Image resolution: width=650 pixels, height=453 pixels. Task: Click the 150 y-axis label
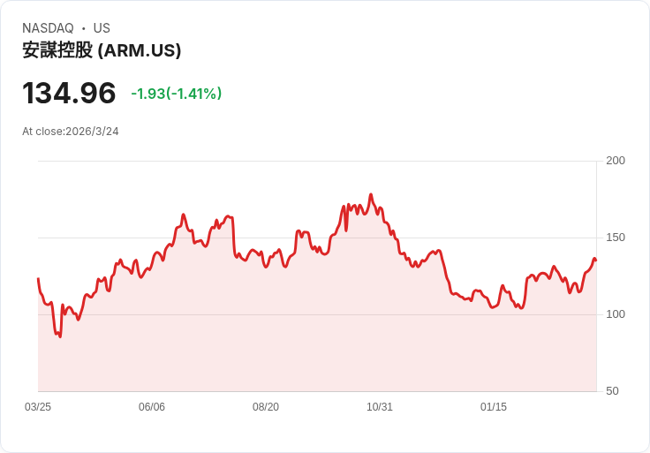(x=616, y=238)
